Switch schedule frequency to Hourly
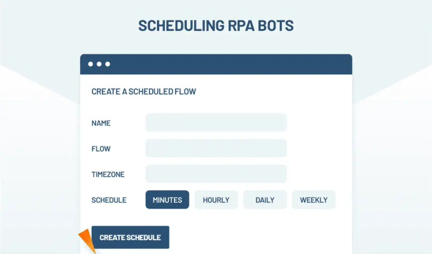Viewport: 432px width, 254px height. pyautogui.click(x=216, y=200)
